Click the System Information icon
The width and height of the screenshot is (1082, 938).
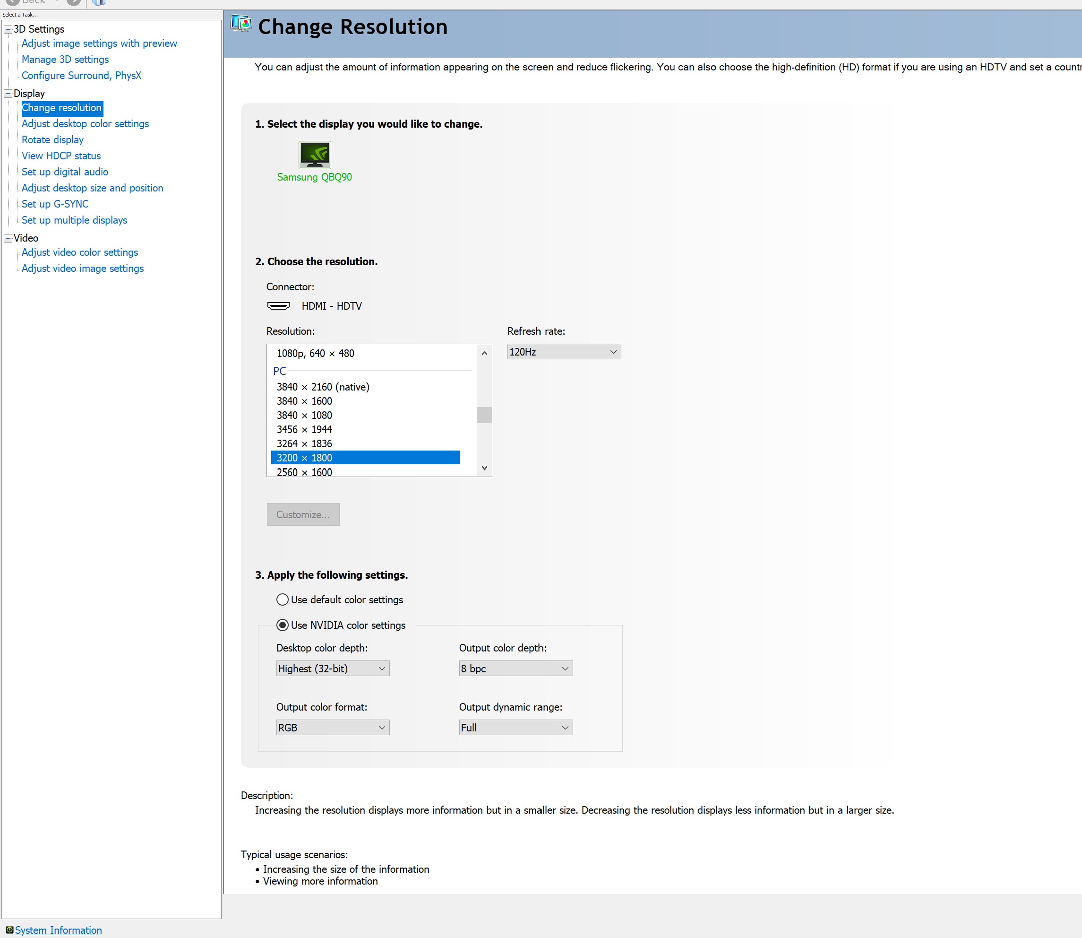tap(9, 929)
